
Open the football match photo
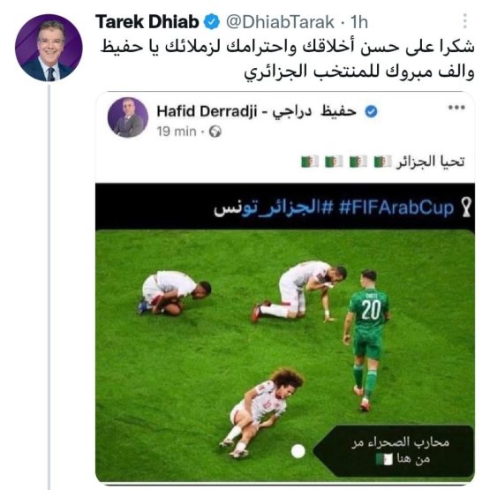(x=285, y=356)
